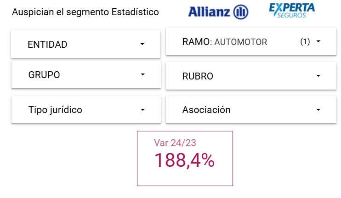341x198 pixels.
Task: Click the Allianz wordmark logo
Action: (210, 12)
